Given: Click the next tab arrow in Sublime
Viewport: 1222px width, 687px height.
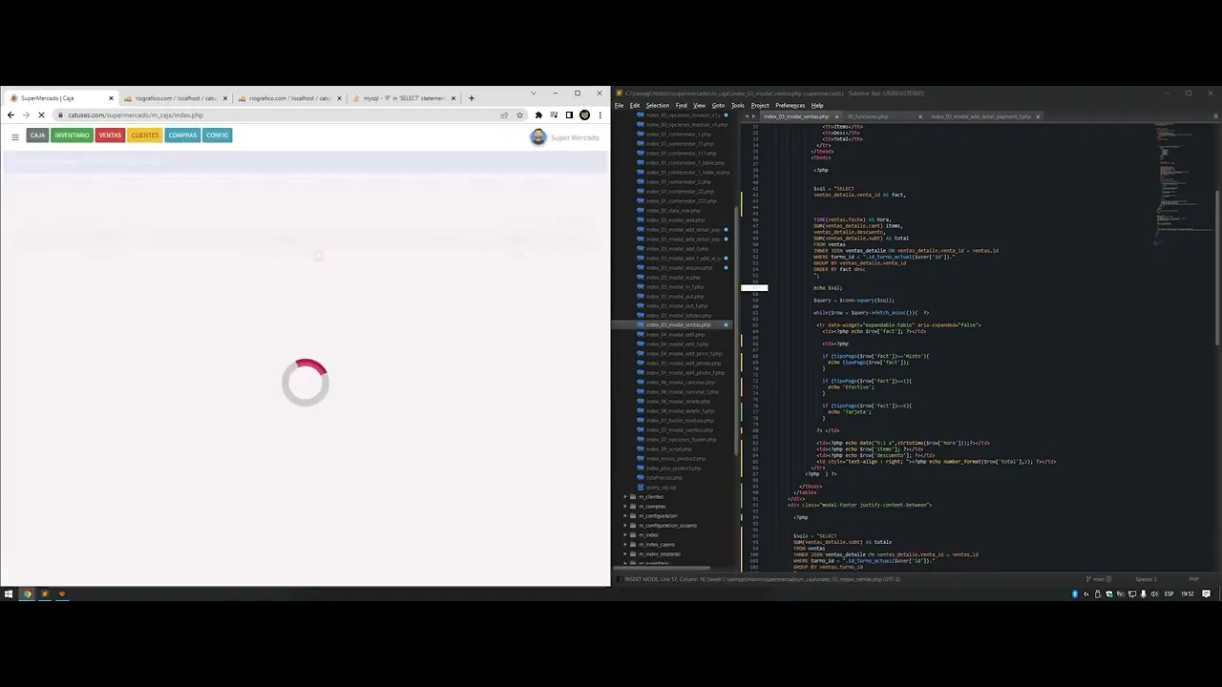Looking at the screenshot, I should coord(755,116).
